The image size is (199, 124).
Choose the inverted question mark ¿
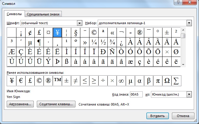(121, 42)
